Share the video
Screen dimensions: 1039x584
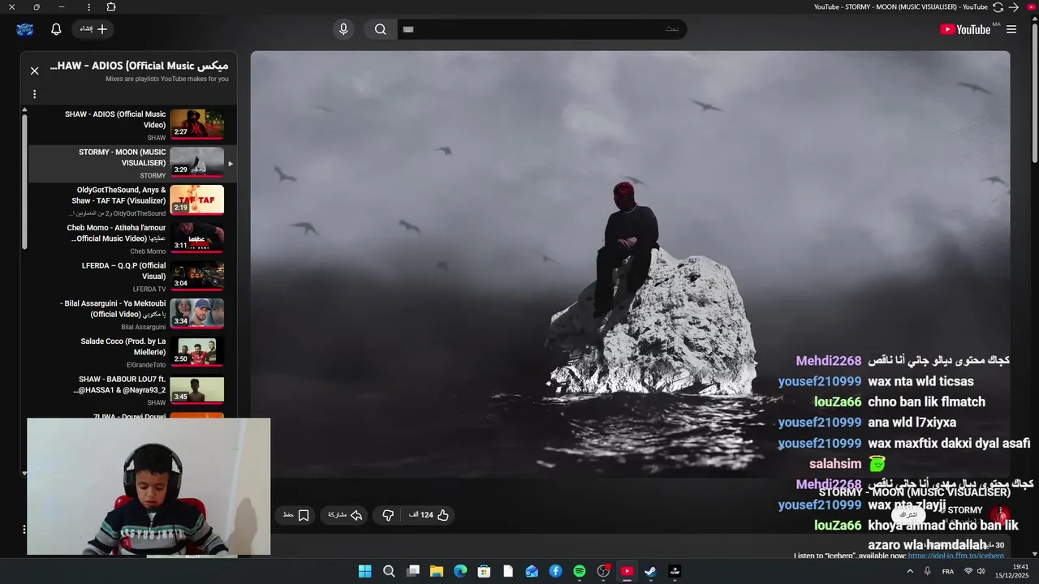pos(345,515)
